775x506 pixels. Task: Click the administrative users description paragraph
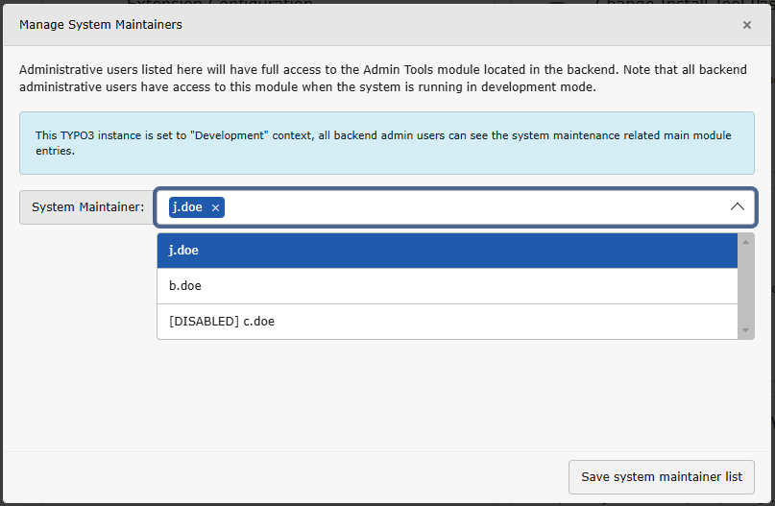pos(383,78)
